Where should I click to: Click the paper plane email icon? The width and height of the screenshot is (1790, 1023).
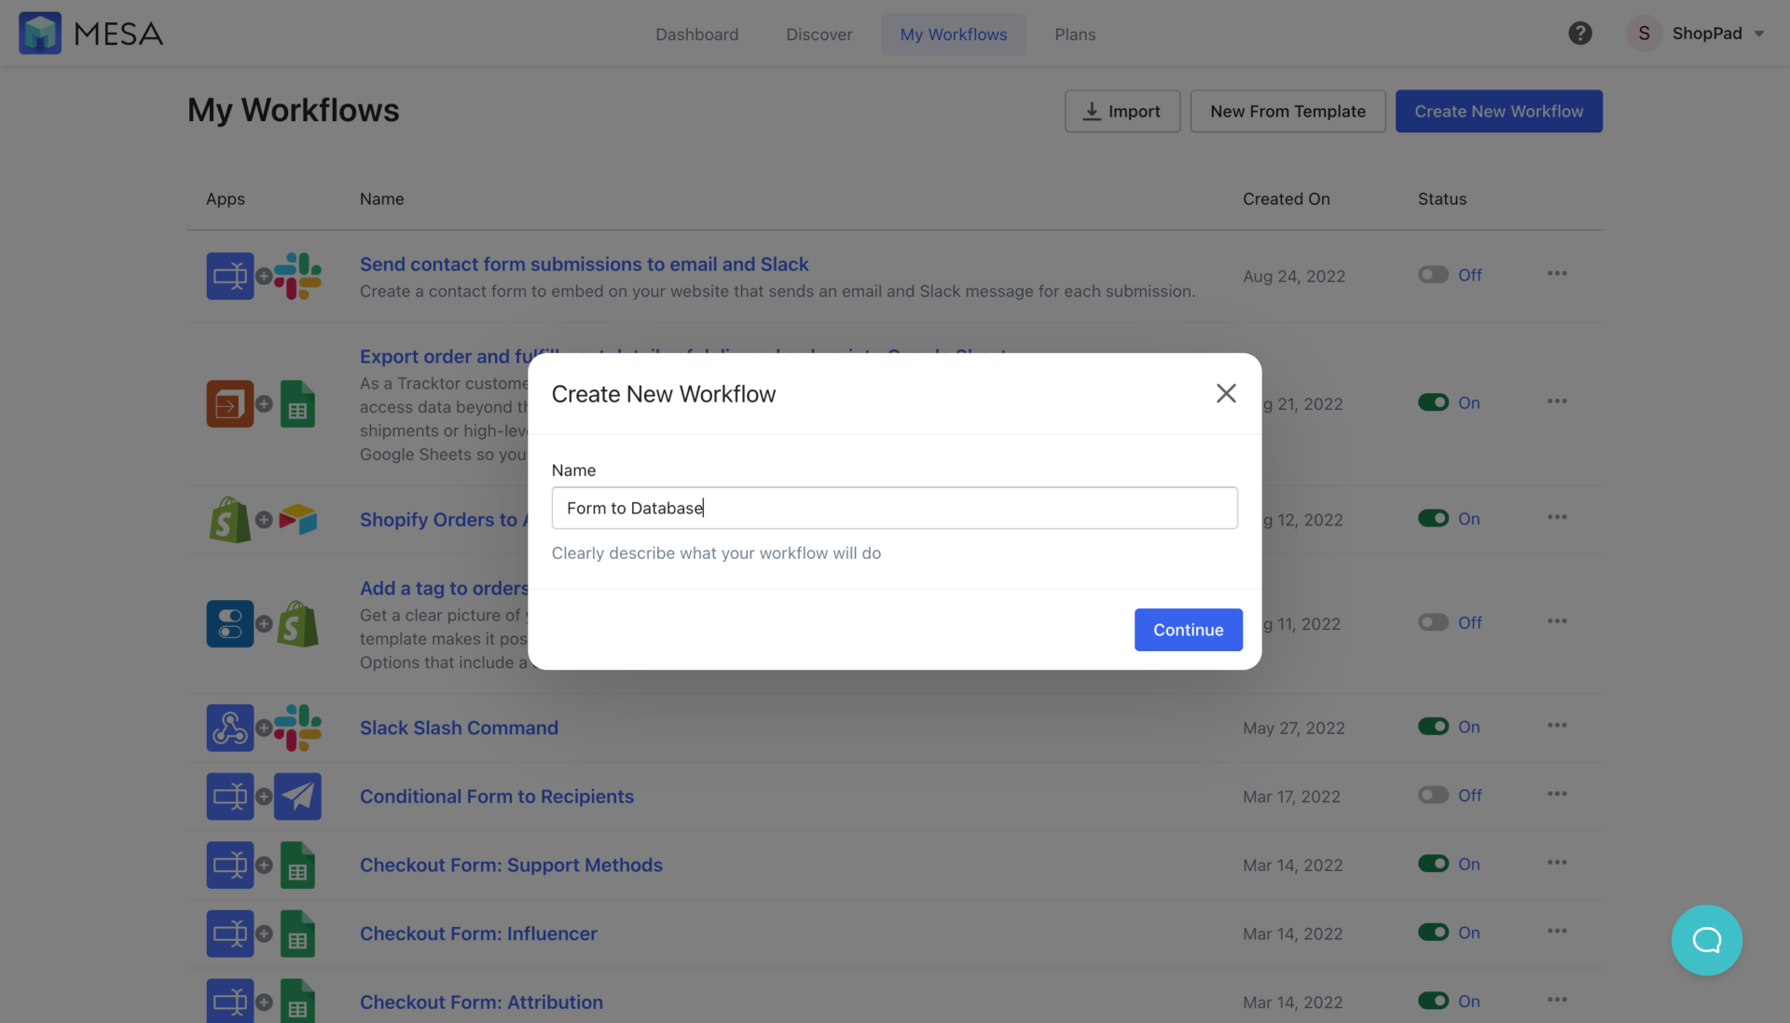[x=297, y=797]
